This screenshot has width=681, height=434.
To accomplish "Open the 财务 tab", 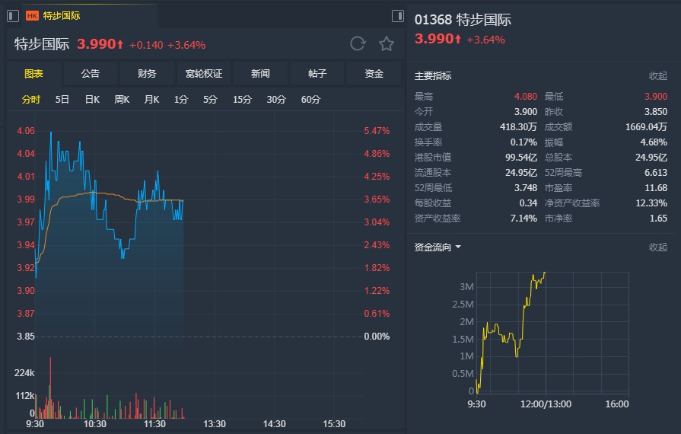I will pos(147,74).
